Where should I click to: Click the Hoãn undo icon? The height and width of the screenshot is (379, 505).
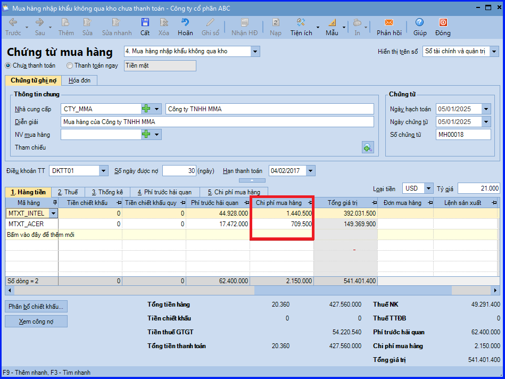point(185,22)
